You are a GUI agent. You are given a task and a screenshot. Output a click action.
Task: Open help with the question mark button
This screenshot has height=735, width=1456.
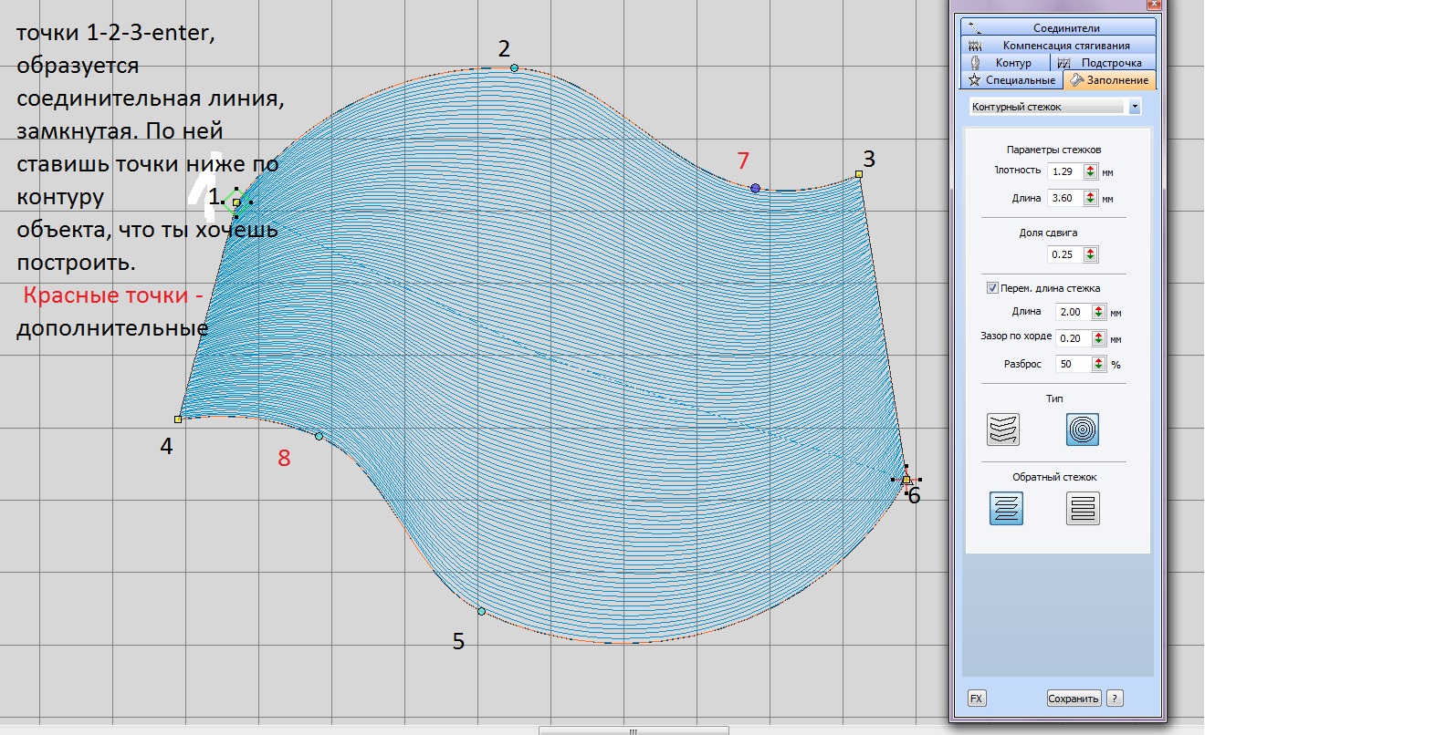click(1115, 699)
